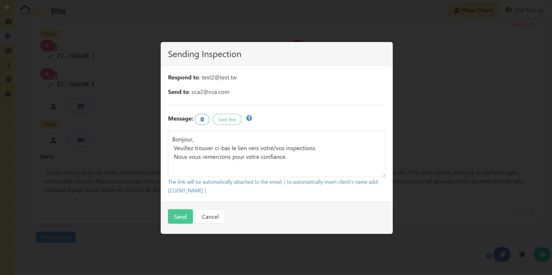Click the duplicate copy icon at bottom right
This screenshot has width=552, height=275.
pos(522,254)
